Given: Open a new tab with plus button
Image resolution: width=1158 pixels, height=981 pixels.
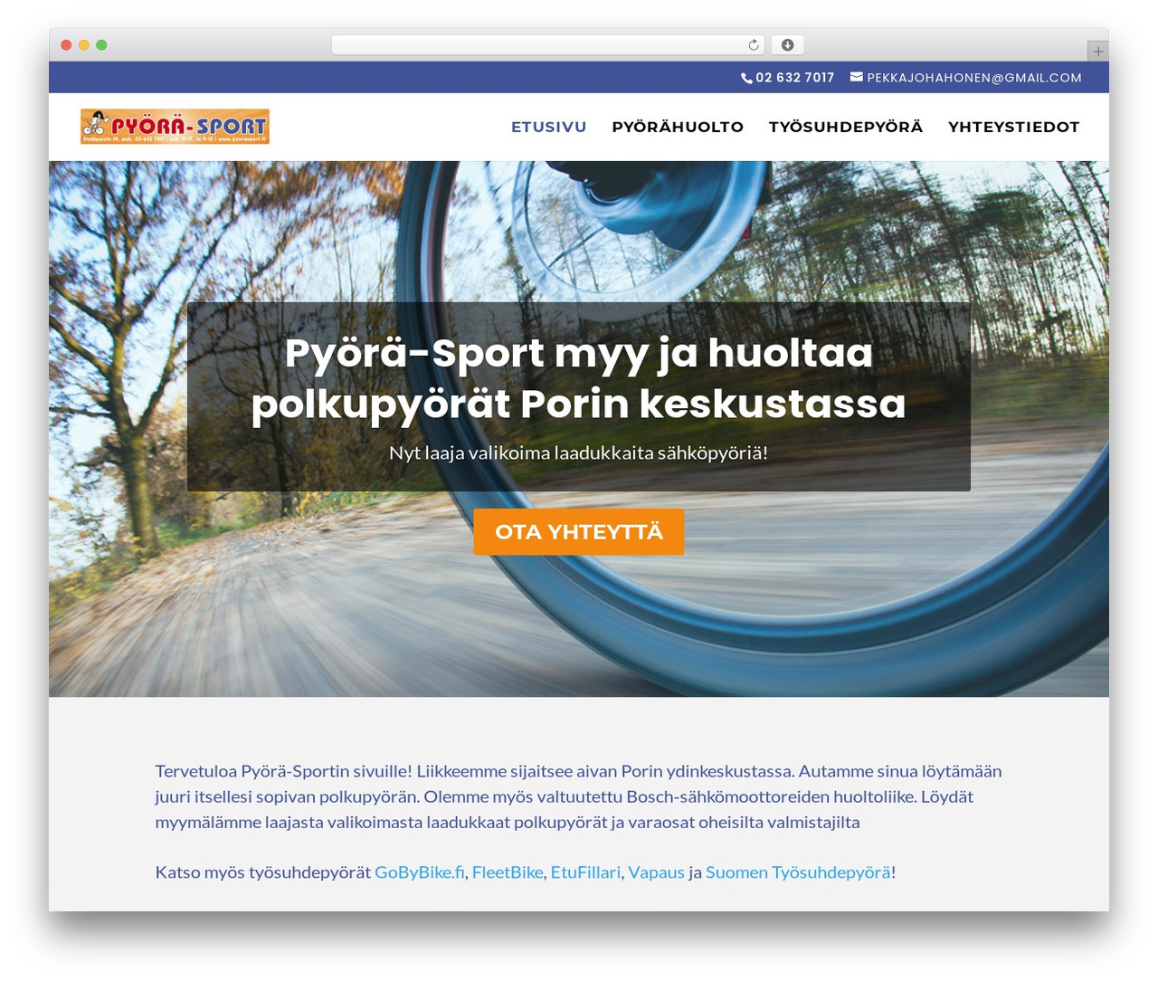Looking at the screenshot, I should click(1097, 52).
